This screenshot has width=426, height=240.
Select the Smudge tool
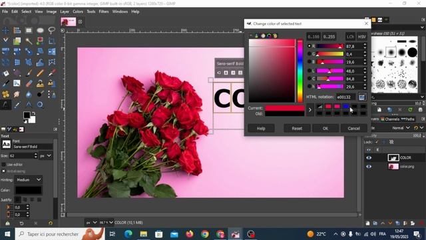[x=17, y=94]
